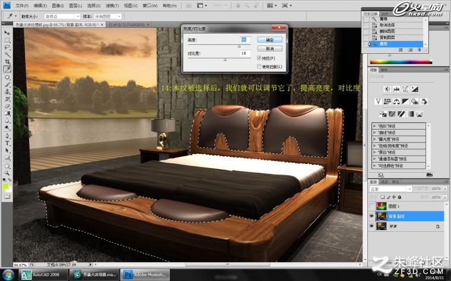Click the 取消 cancel button
This screenshot has width=451, height=281.
point(270,49)
